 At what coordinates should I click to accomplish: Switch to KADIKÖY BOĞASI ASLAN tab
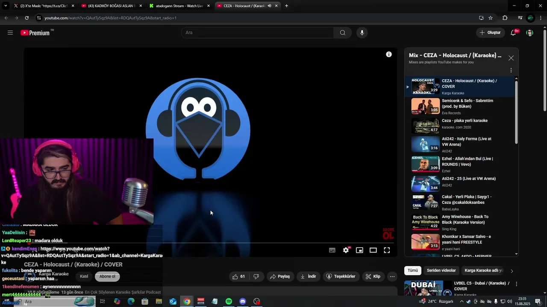click(111, 6)
